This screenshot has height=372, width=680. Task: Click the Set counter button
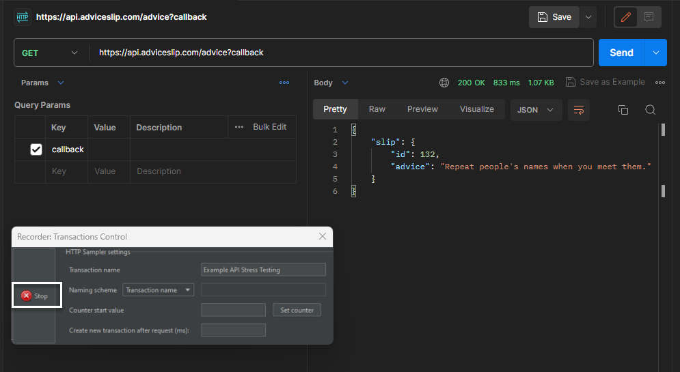click(297, 310)
